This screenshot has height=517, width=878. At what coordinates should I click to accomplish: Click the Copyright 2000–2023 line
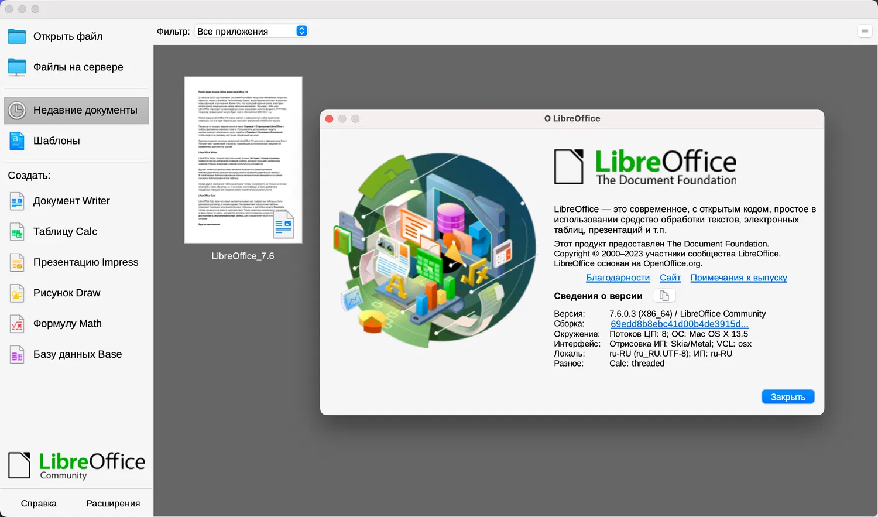point(667,254)
